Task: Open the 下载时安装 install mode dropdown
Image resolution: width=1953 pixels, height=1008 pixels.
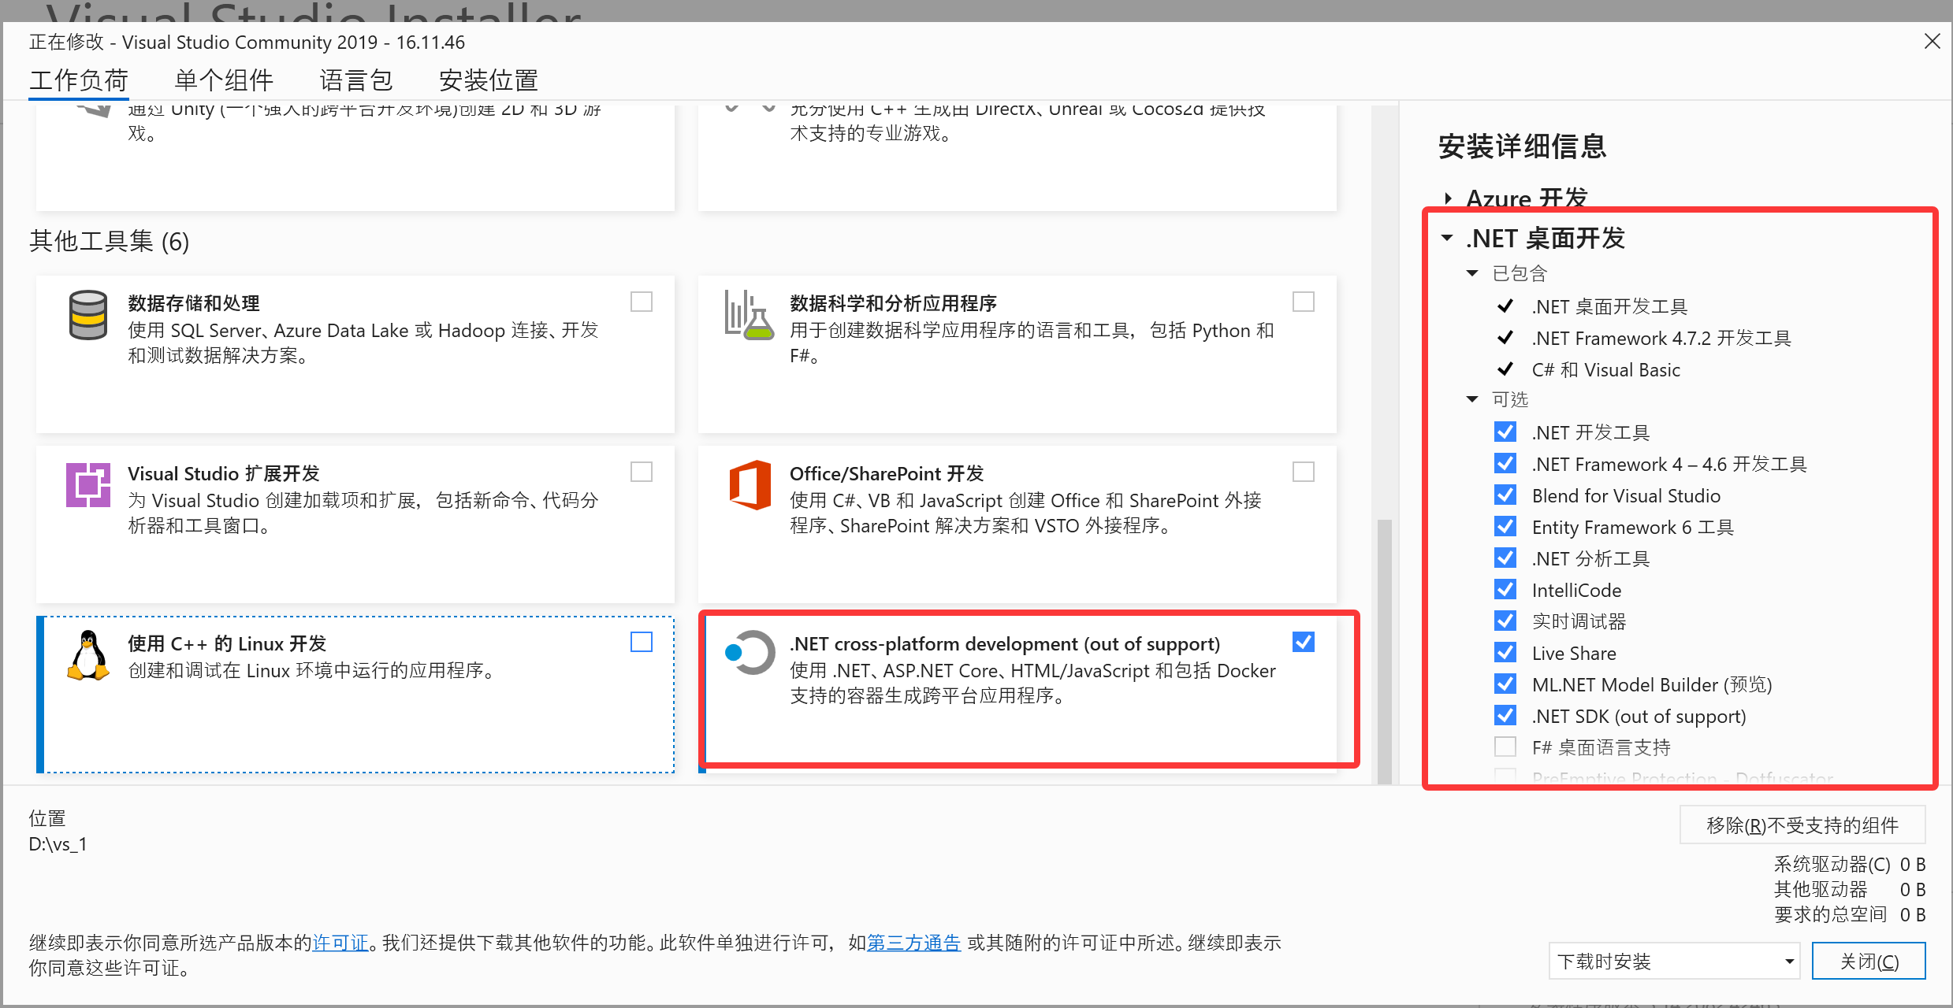Action: (x=1674, y=961)
